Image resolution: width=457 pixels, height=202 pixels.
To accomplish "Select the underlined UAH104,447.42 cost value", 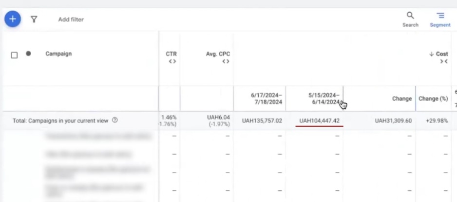I will [x=319, y=121].
